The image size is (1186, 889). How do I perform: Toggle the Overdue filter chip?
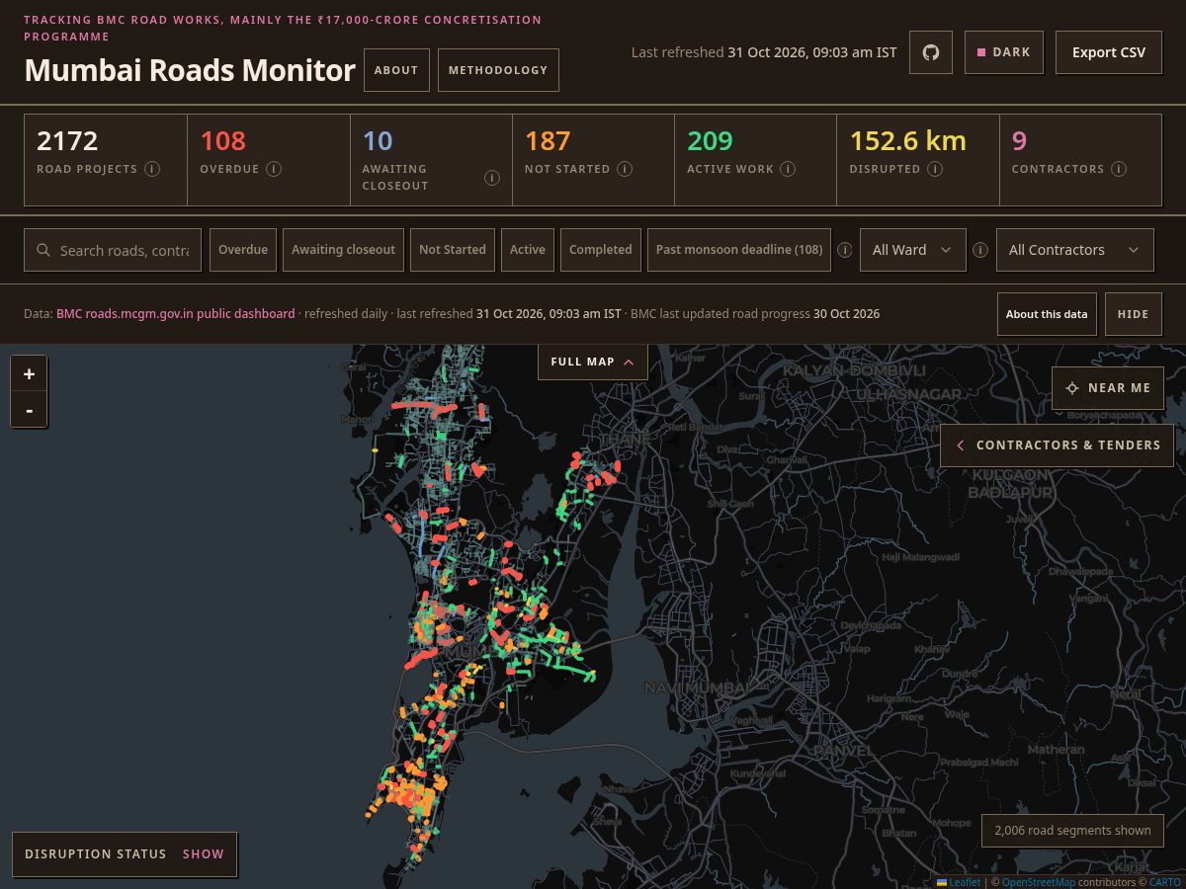(243, 250)
